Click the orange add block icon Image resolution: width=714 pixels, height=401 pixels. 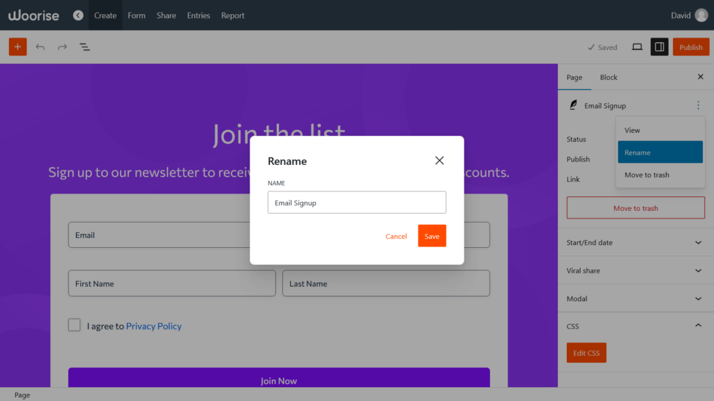tap(17, 47)
